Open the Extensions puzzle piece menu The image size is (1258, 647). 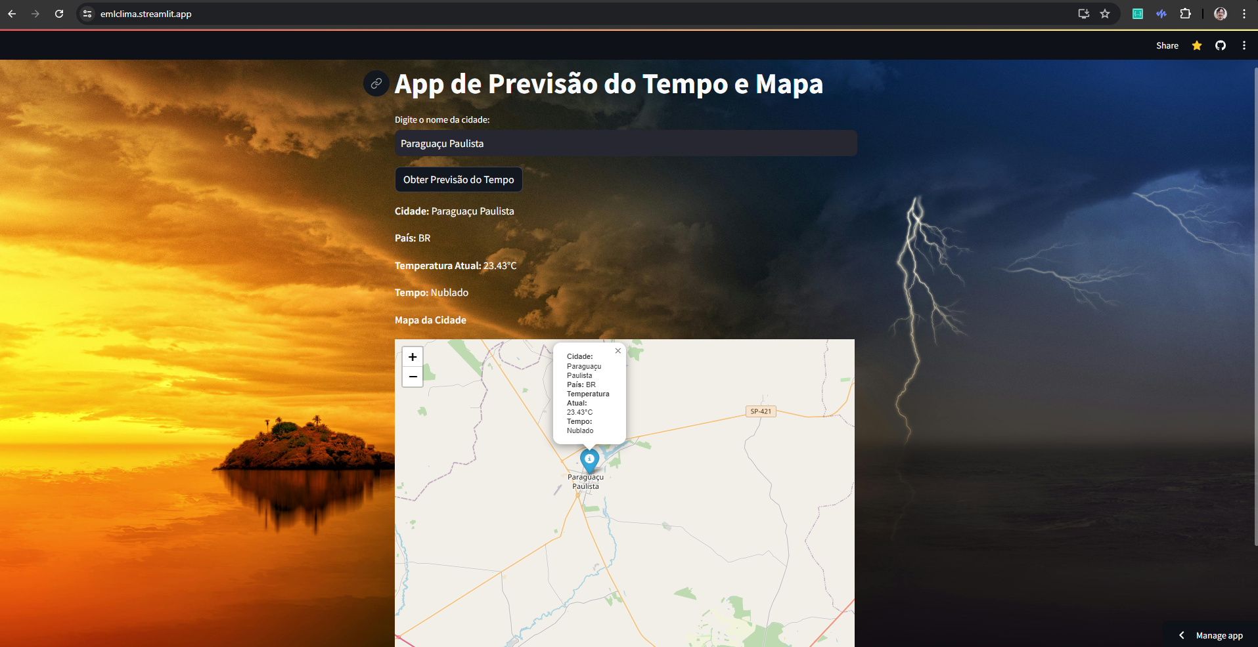pyautogui.click(x=1185, y=14)
